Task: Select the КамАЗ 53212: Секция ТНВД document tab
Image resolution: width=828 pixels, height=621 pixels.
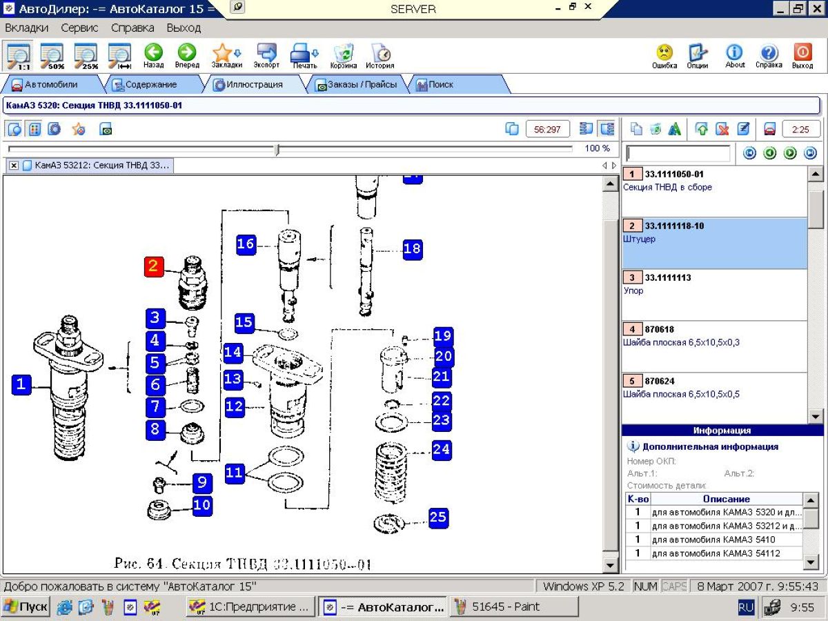Action: (x=97, y=166)
